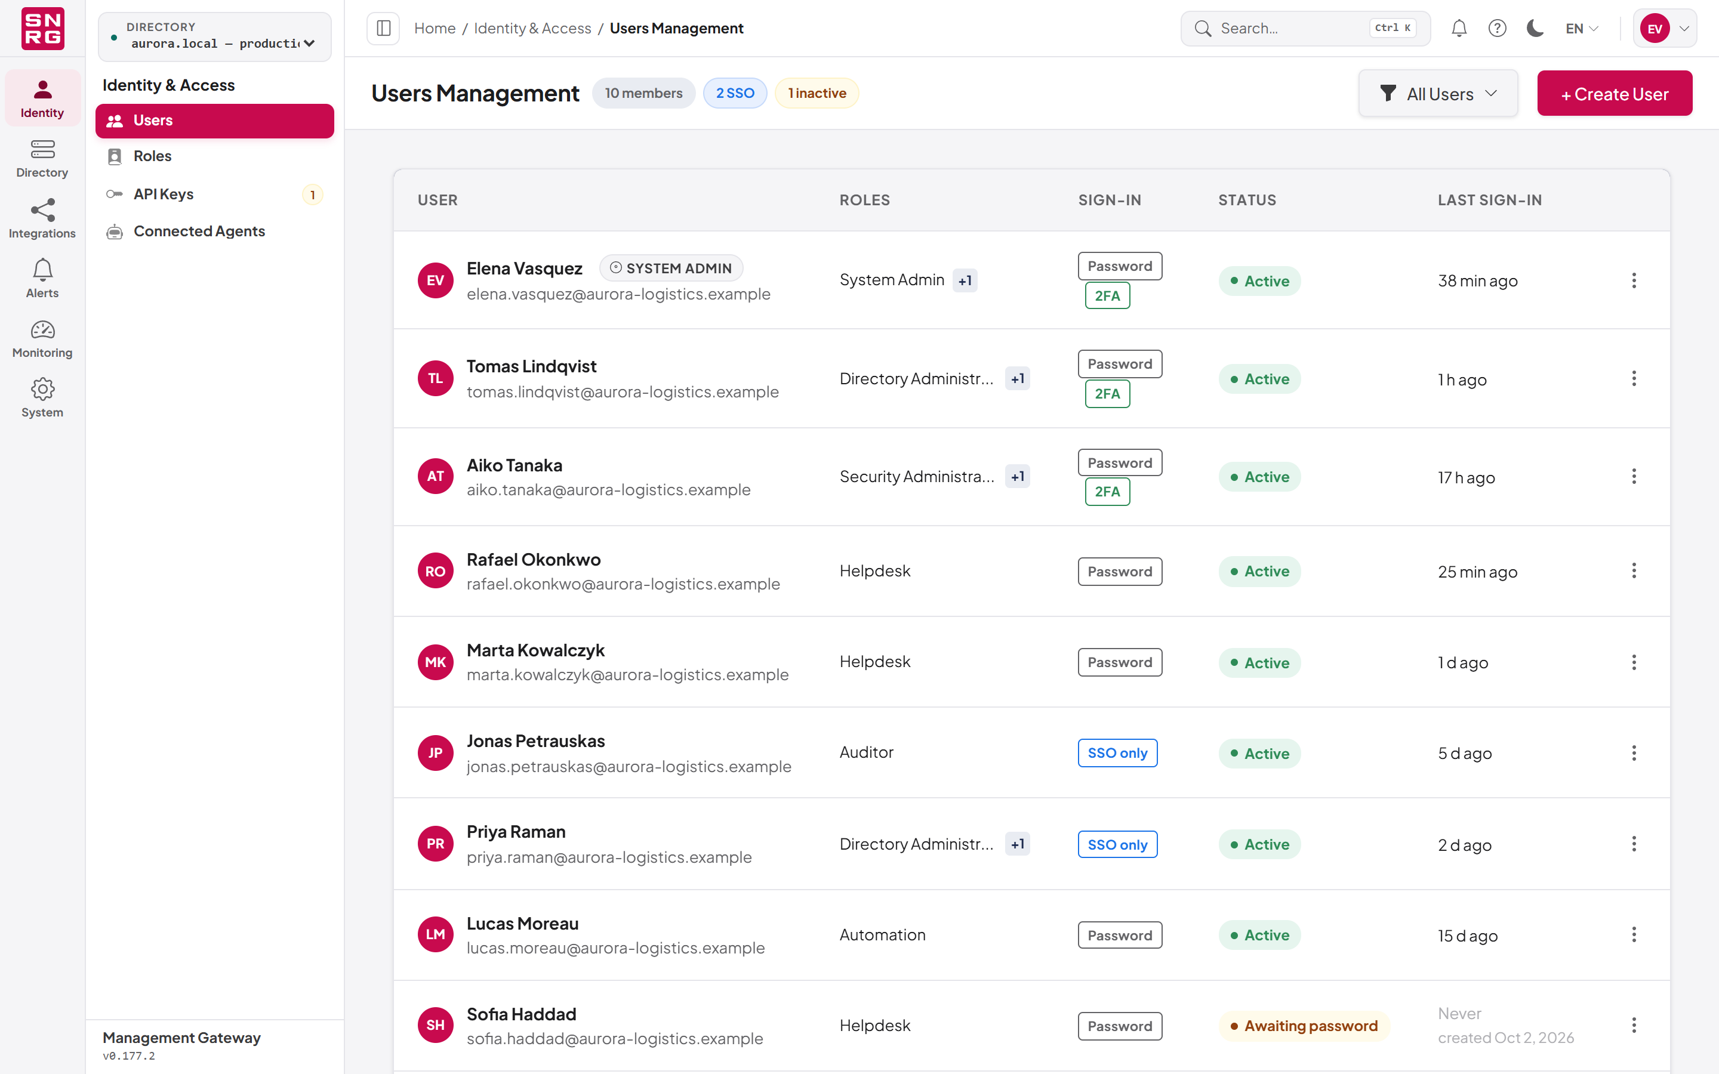Select Users in the Identity & Access menu
The width and height of the screenshot is (1719, 1074).
214,121
